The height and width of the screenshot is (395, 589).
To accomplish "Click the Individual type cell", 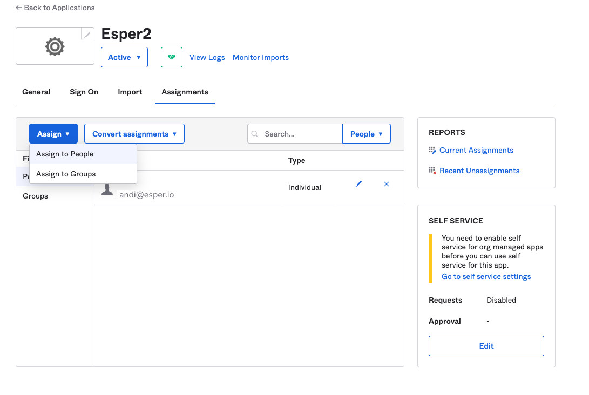I will 304,187.
